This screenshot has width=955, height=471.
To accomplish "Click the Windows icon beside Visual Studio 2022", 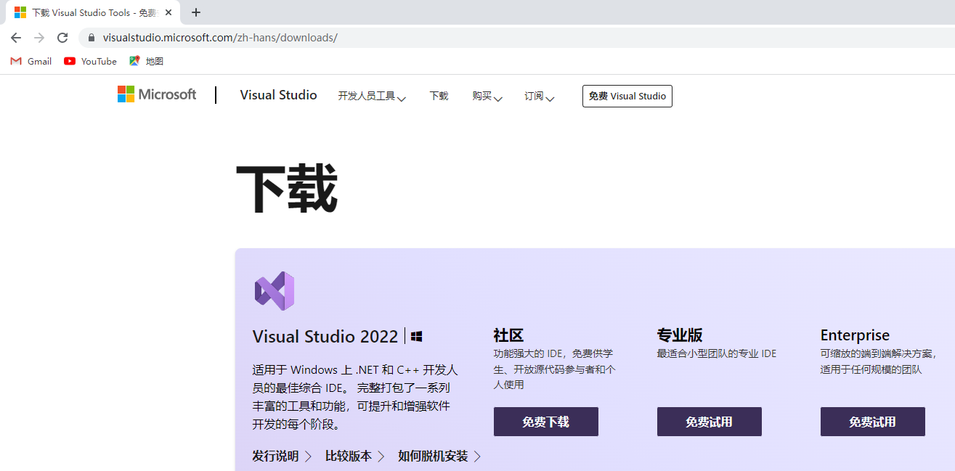I will point(416,337).
